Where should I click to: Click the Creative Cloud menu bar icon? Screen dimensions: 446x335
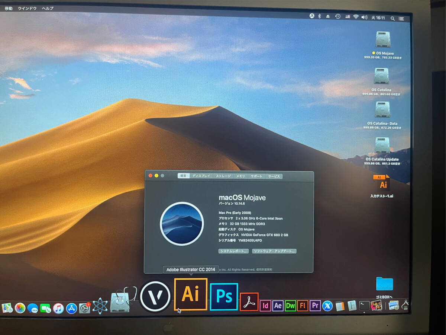pyautogui.click(x=312, y=16)
